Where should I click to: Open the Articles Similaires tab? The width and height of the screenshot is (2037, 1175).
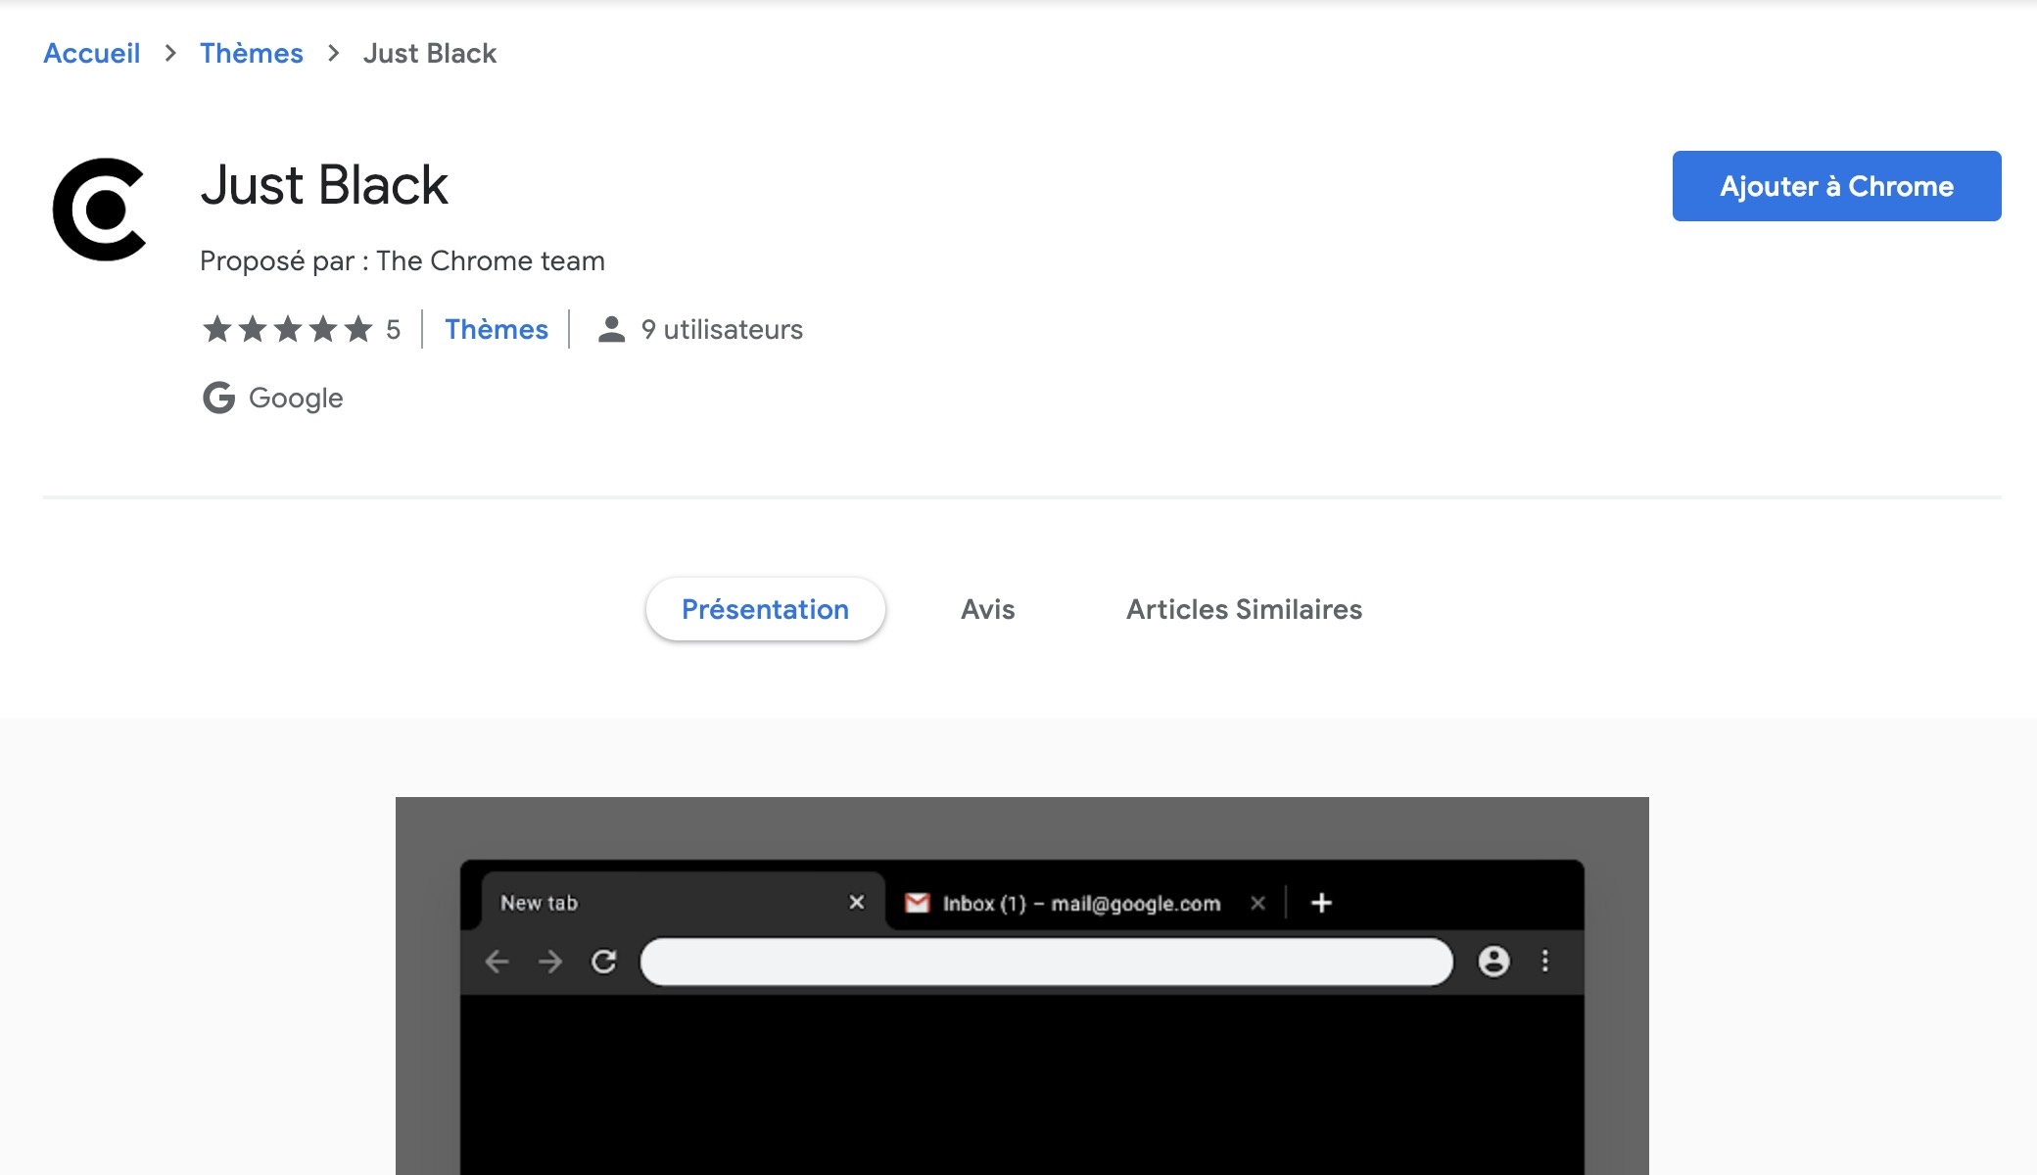tap(1244, 609)
